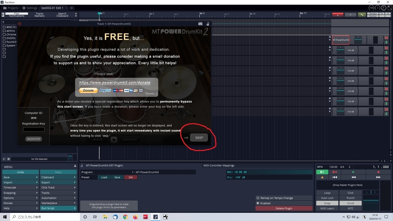Image resolution: width=393 pixels, height=221 pixels.
Task: Open the Settings tab
Action: (x=30, y=8)
